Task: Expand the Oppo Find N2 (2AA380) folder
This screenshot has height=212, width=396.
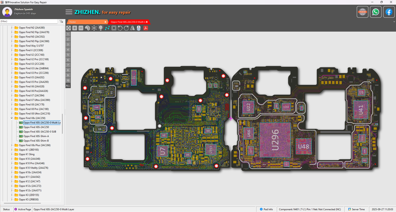Action: pyautogui.click(x=12, y=27)
